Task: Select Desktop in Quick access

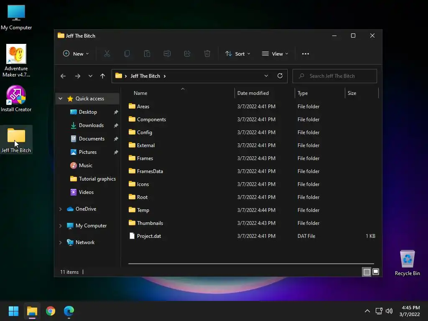Action: coord(88,112)
